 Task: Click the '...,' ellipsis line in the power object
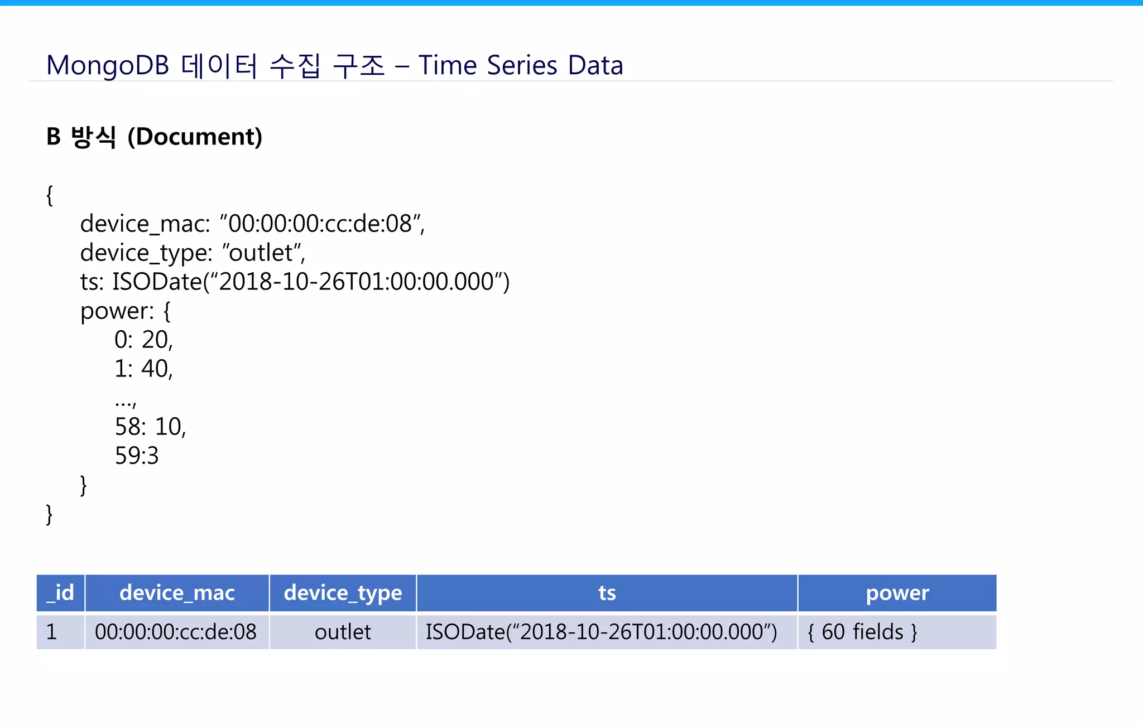click(126, 402)
